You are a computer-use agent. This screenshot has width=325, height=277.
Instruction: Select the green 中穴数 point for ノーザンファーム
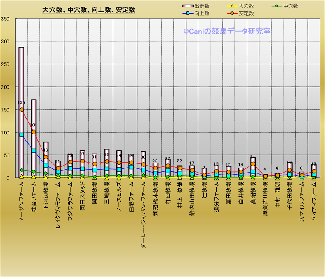[21, 170]
